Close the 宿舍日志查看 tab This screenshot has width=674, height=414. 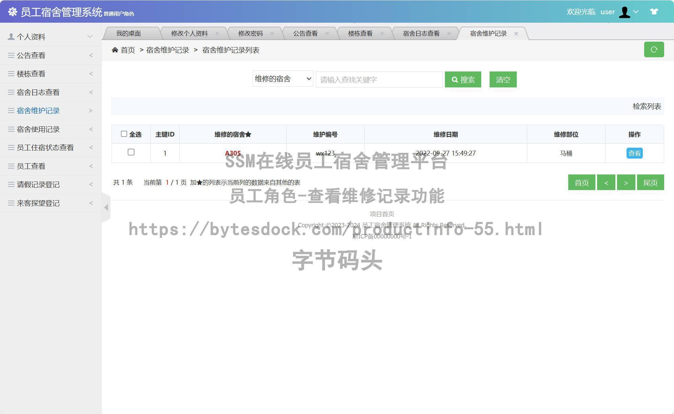[x=449, y=34]
